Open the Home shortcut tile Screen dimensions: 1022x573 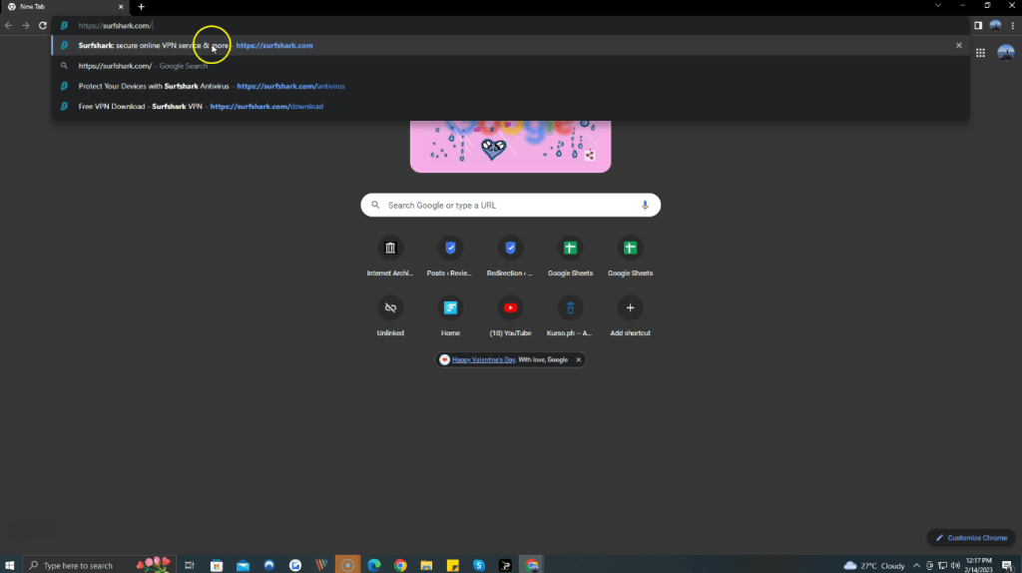point(450,316)
